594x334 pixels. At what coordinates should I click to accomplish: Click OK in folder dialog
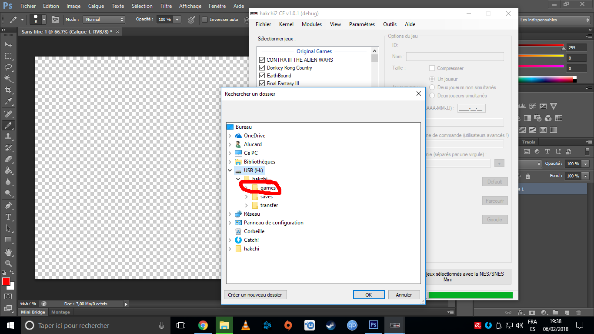[x=368, y=295]
